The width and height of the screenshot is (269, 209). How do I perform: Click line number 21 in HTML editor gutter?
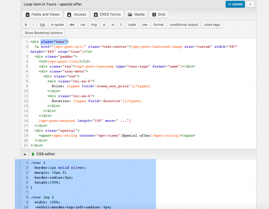click(x=26, y=145)
